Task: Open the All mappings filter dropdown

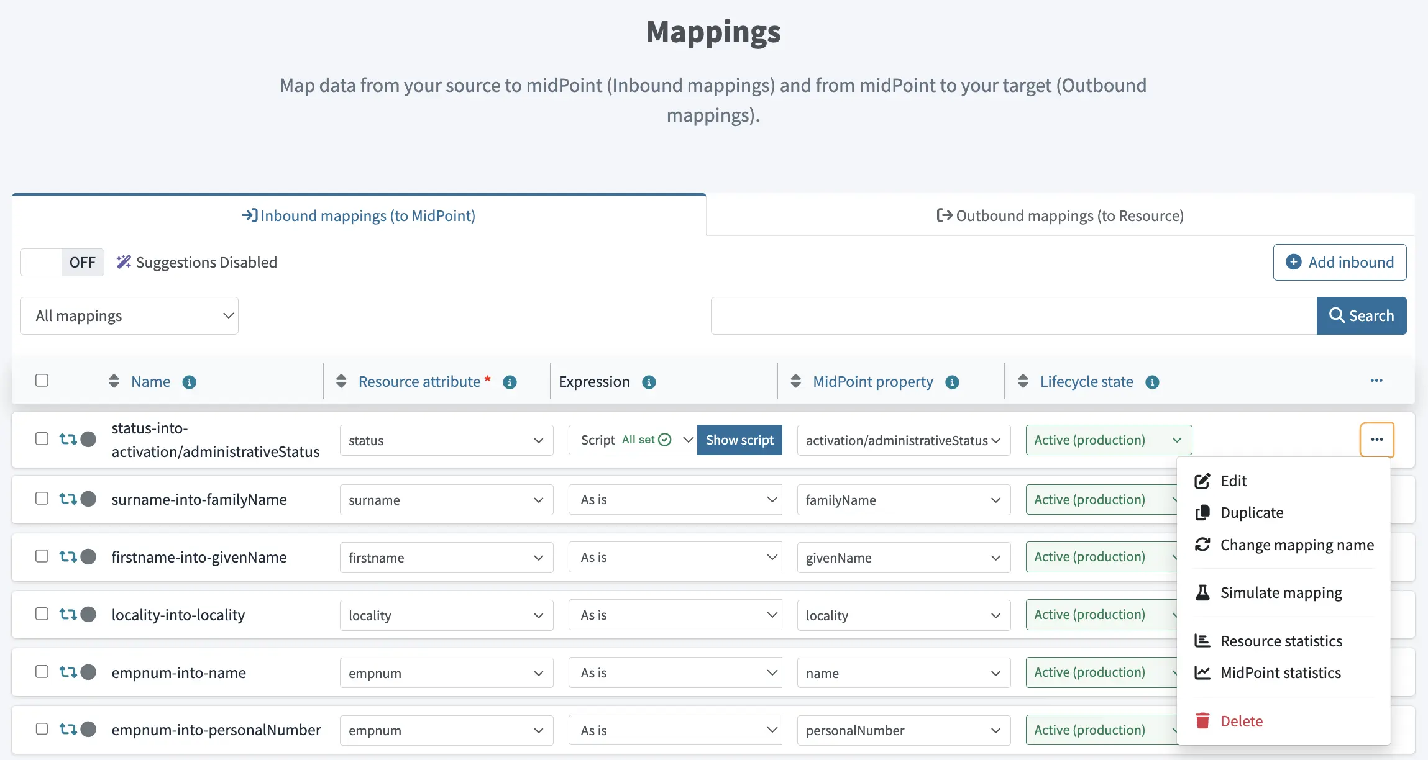Action: tap(129, 315)
